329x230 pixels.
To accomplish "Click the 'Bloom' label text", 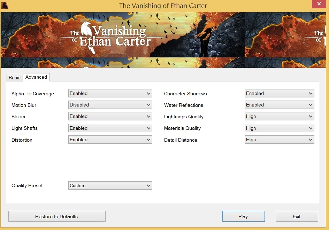I will point(18,117).
